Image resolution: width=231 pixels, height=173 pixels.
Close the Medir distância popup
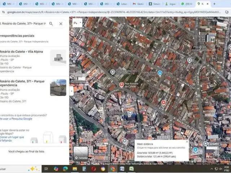tap(187, 142)
